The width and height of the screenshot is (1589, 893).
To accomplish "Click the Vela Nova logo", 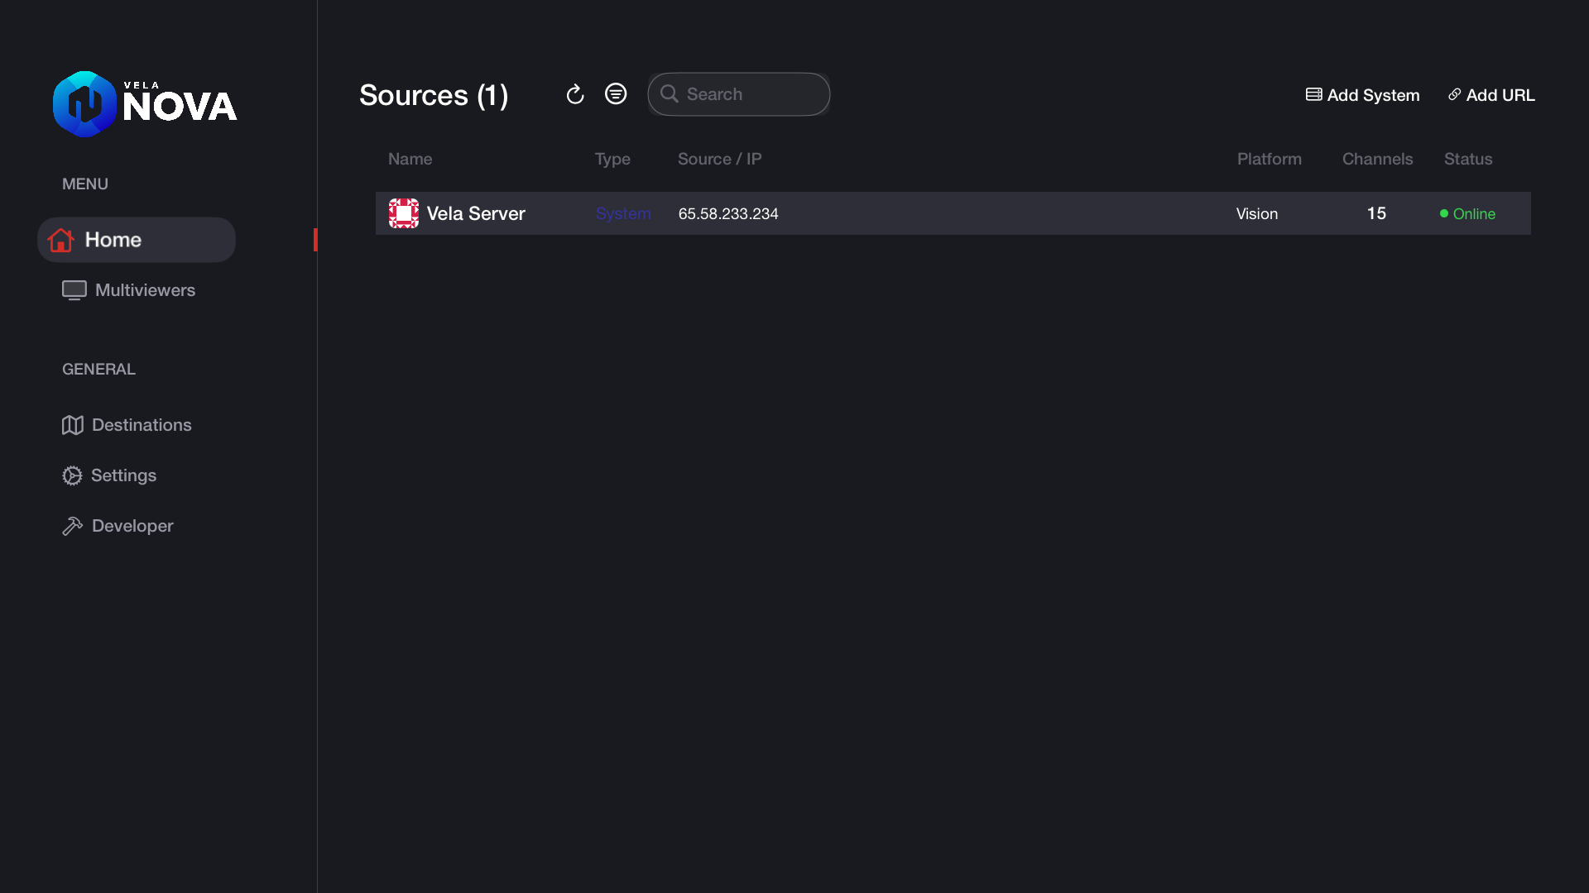I will point(146,104).
